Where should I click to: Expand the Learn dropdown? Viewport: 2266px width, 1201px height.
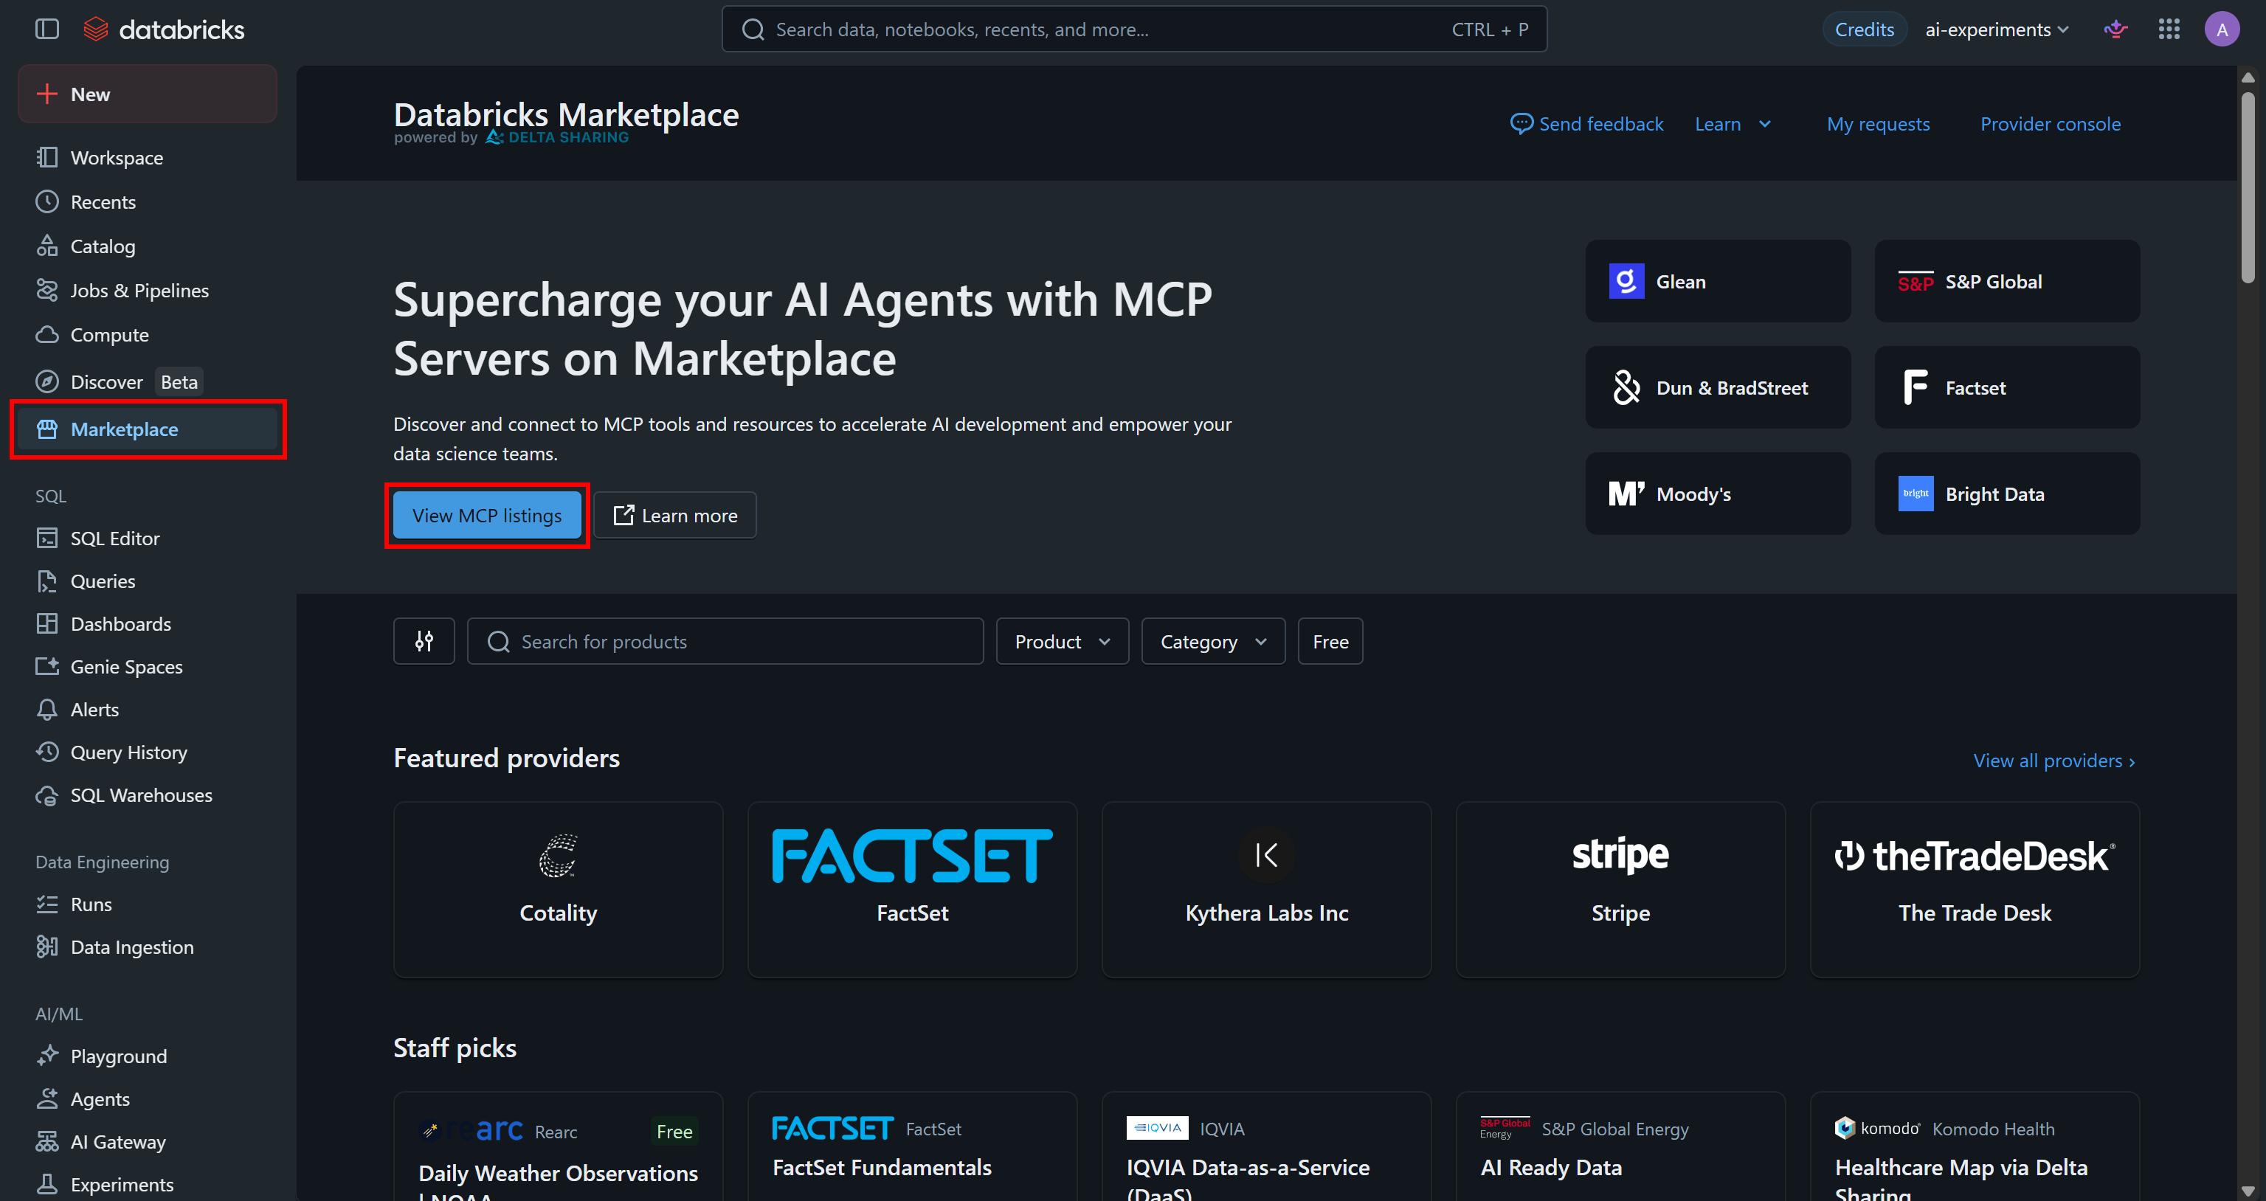point(1732,124)
